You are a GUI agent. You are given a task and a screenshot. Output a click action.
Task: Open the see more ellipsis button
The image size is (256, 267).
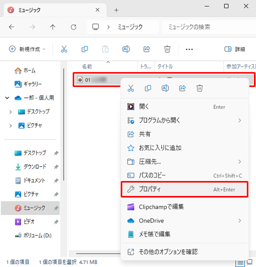(x=189, y=49)
